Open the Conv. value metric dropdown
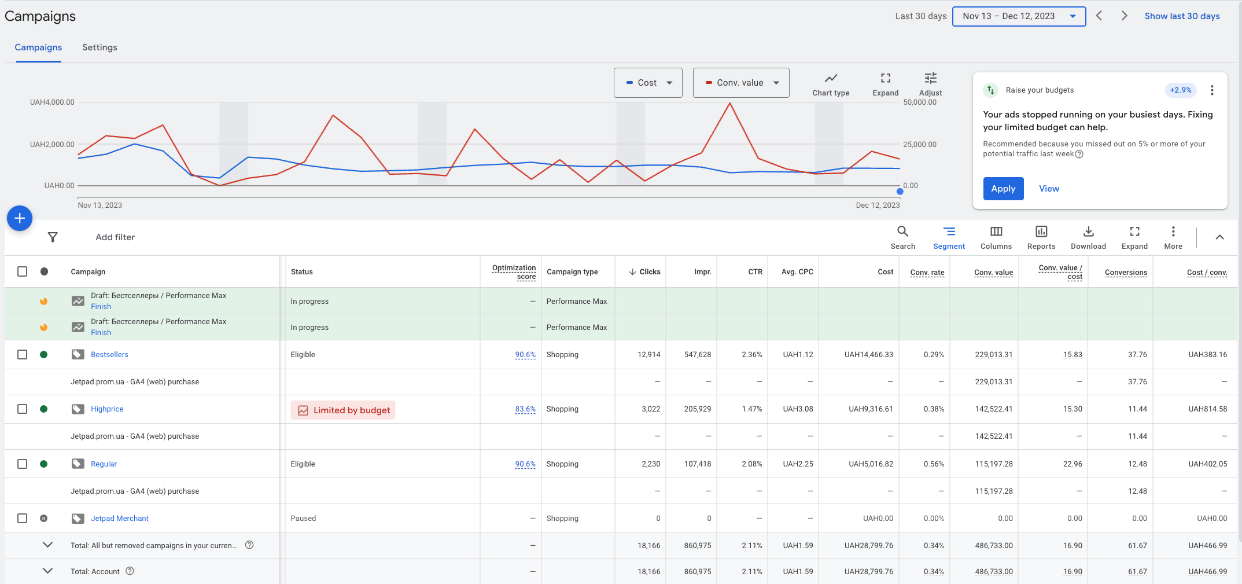Image resolution: width=1242 pixels, height=584 pixels. 741,83
